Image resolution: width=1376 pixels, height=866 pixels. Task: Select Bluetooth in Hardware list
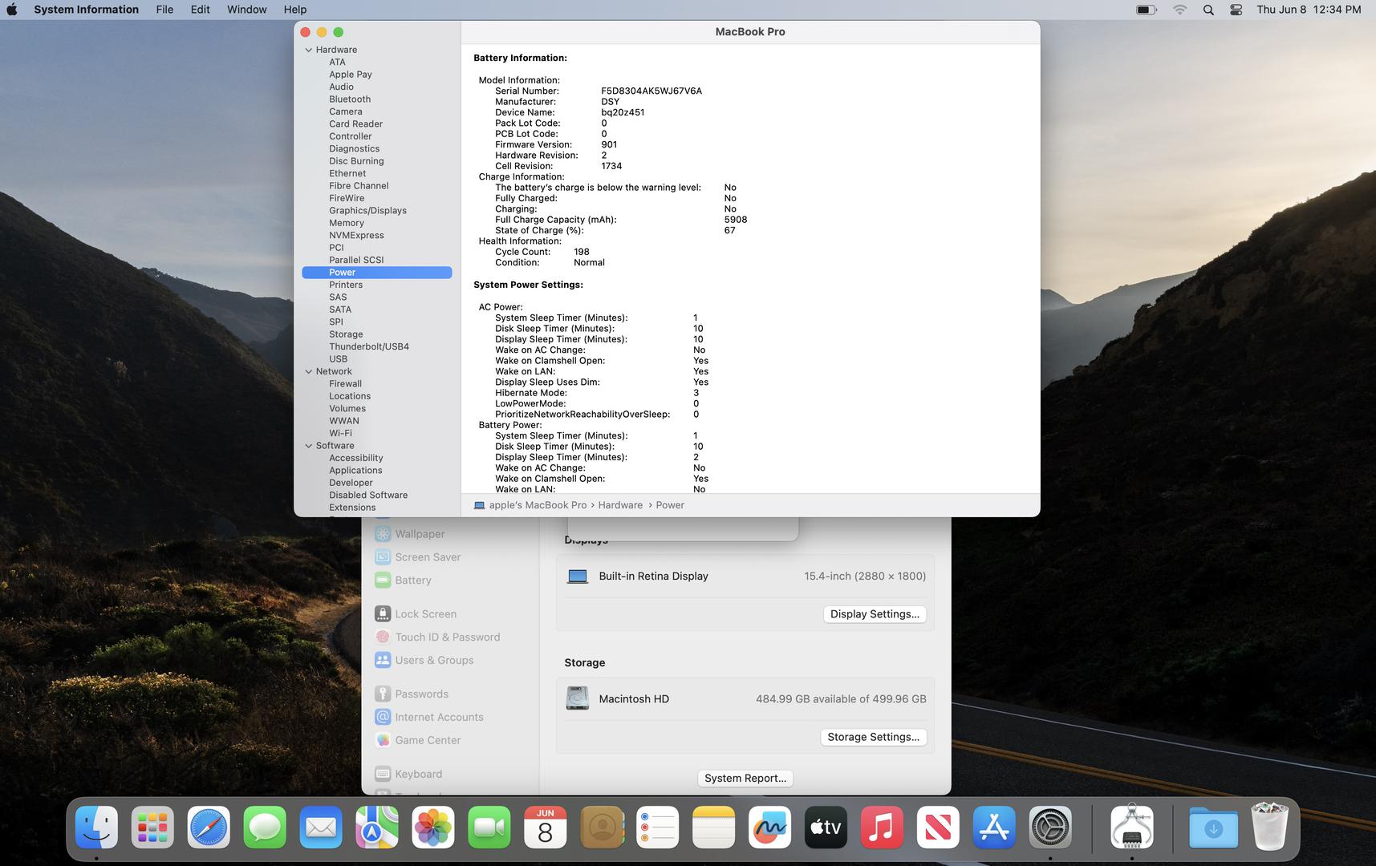[x=350, y=99]
